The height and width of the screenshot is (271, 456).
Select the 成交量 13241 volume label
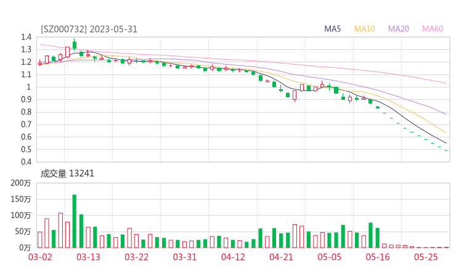[67, 174]
